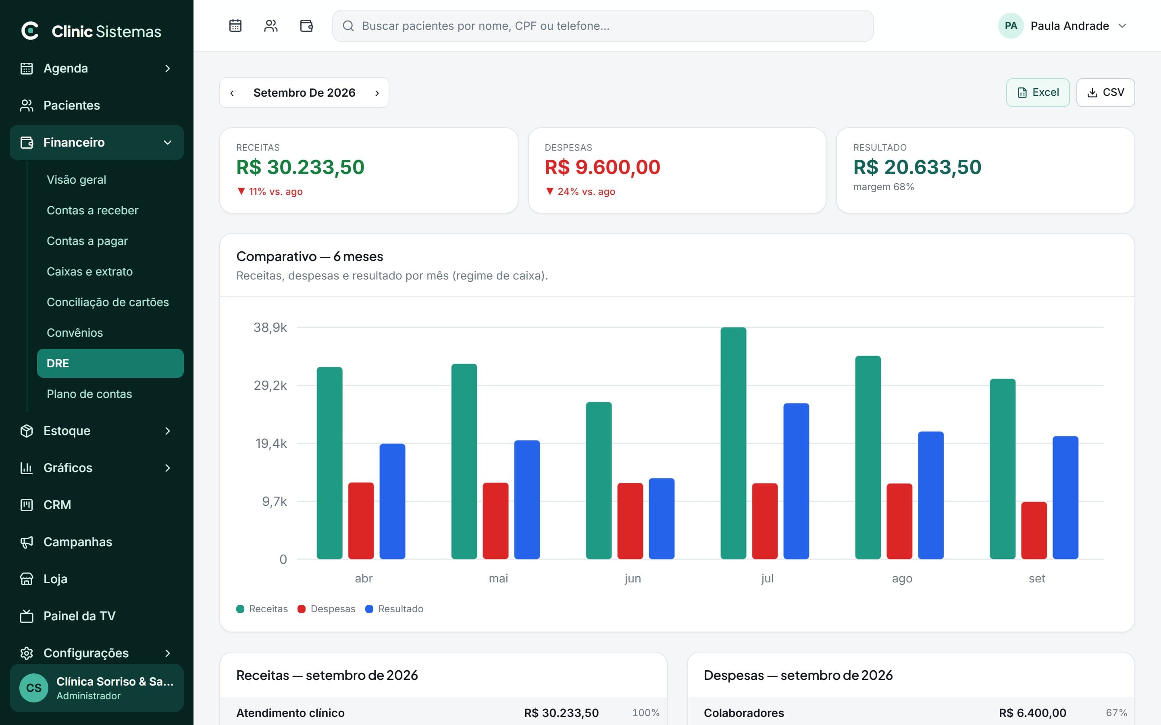Screen dimensions: 1161x725
Task: Click the Clinic Sistemas logo icon
Action: tap(30, 31)
